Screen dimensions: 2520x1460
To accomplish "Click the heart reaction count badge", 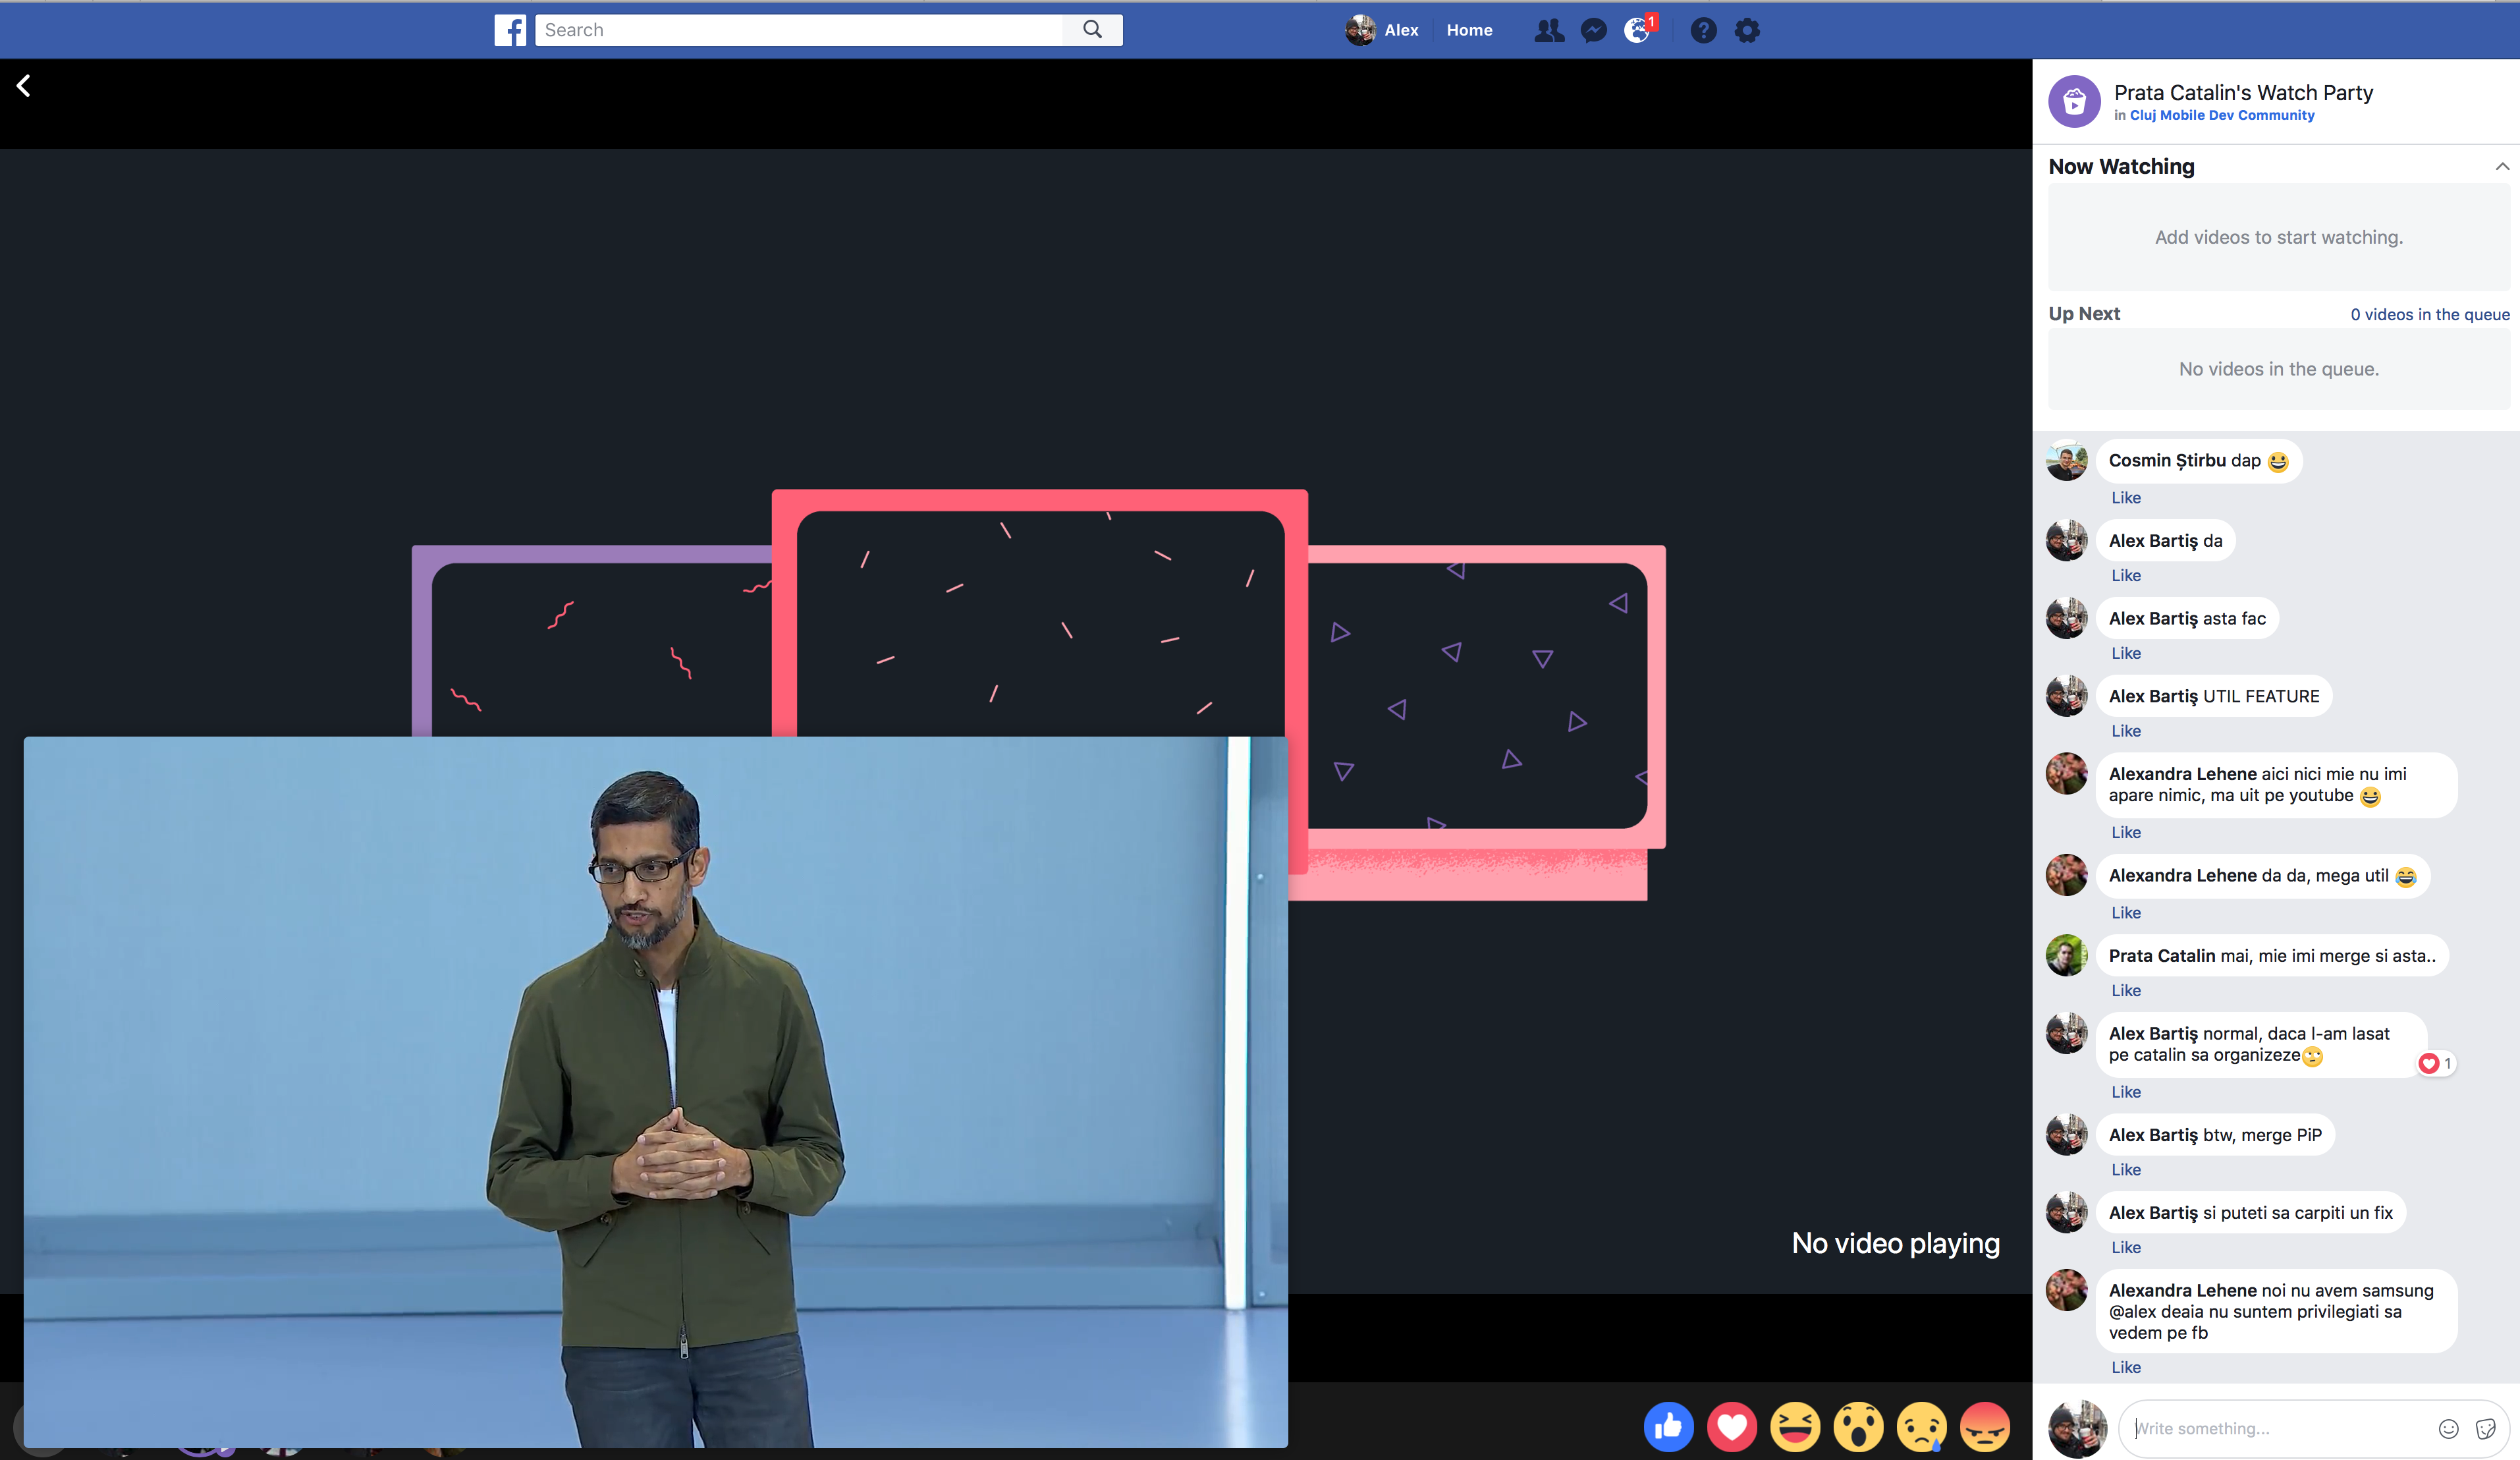I will [2436, 1063].
